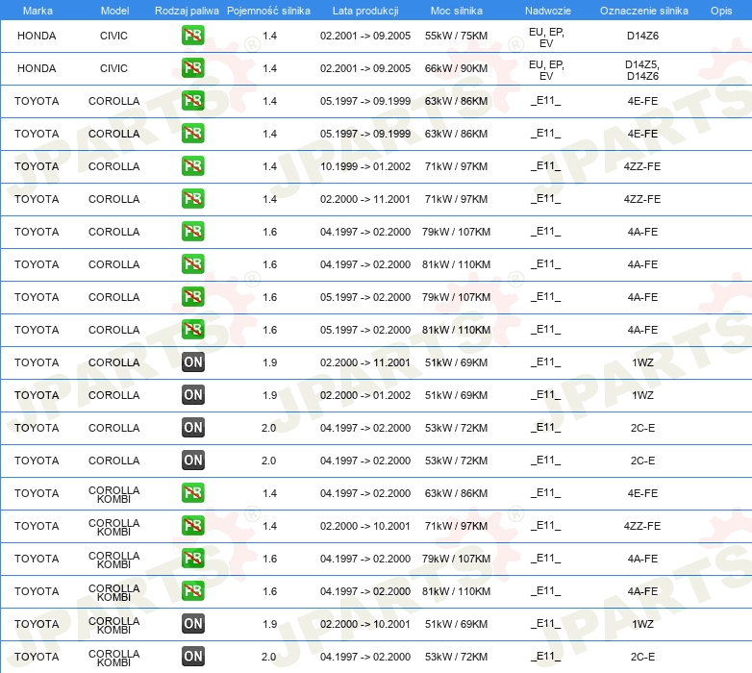Image resolution: width=752 pixels, height=673 pixels.
Task: Click the Pojemność silnika column header
Action: [268, 11]
